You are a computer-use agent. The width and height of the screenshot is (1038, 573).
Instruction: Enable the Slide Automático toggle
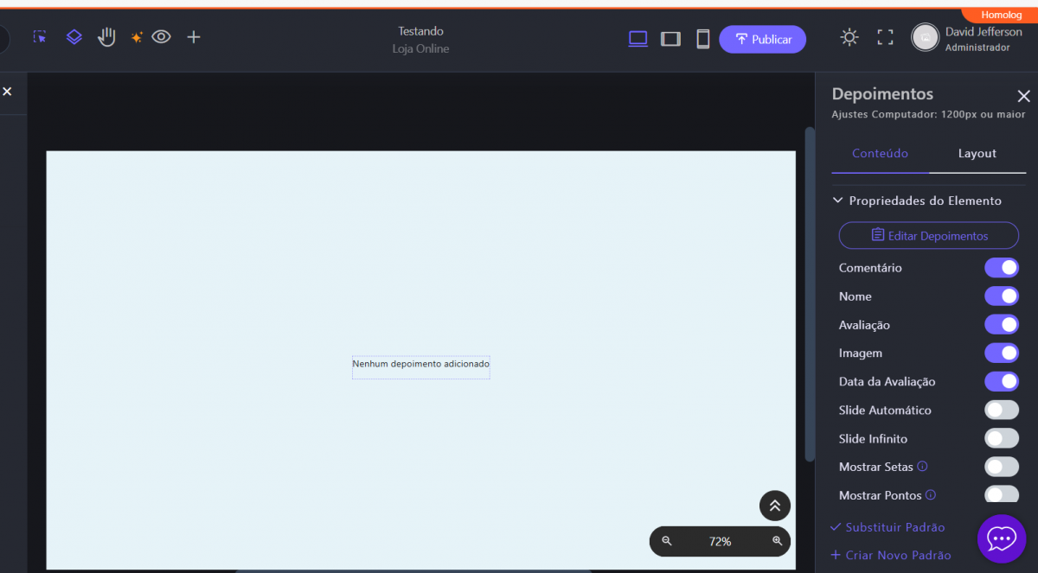click(1001, 411)
